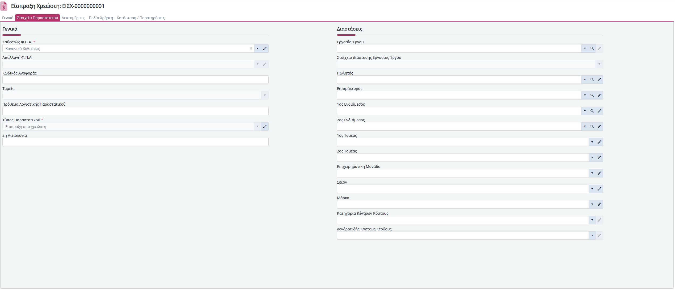Open the 1ος Ενδιάμεσος dropdown arrow

tap(585, 111)
